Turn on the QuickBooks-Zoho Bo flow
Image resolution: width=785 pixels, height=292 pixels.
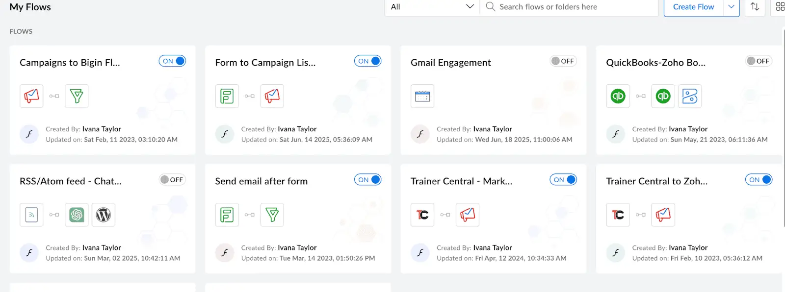click(x=759, y=61)
